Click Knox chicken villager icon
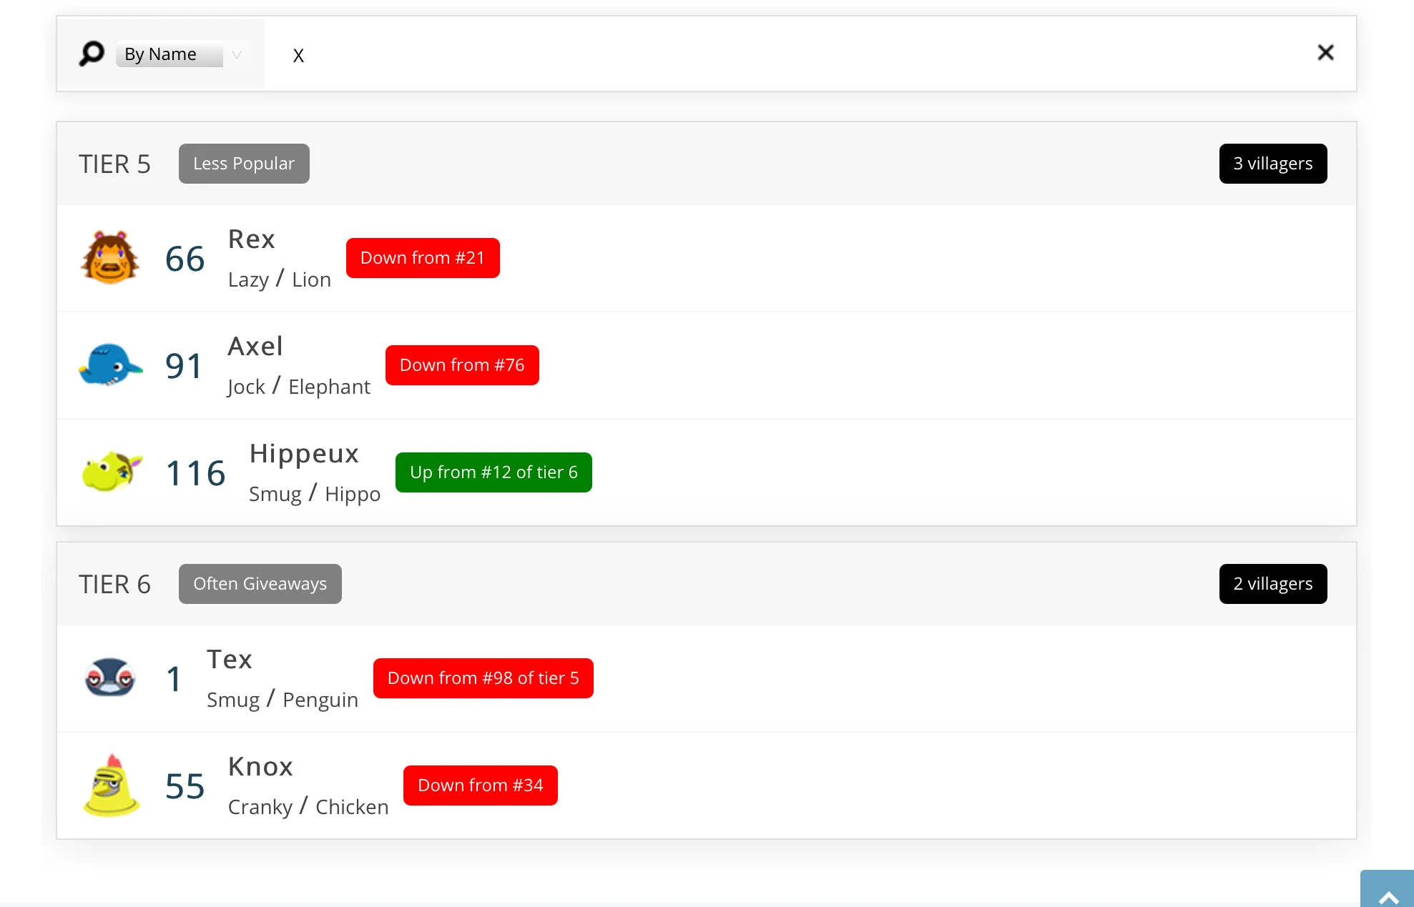The width and height of the screenshot is (1414, 907). coord(111,785)
